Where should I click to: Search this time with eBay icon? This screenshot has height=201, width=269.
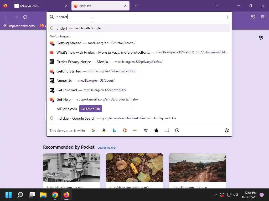tap(135, 130)
